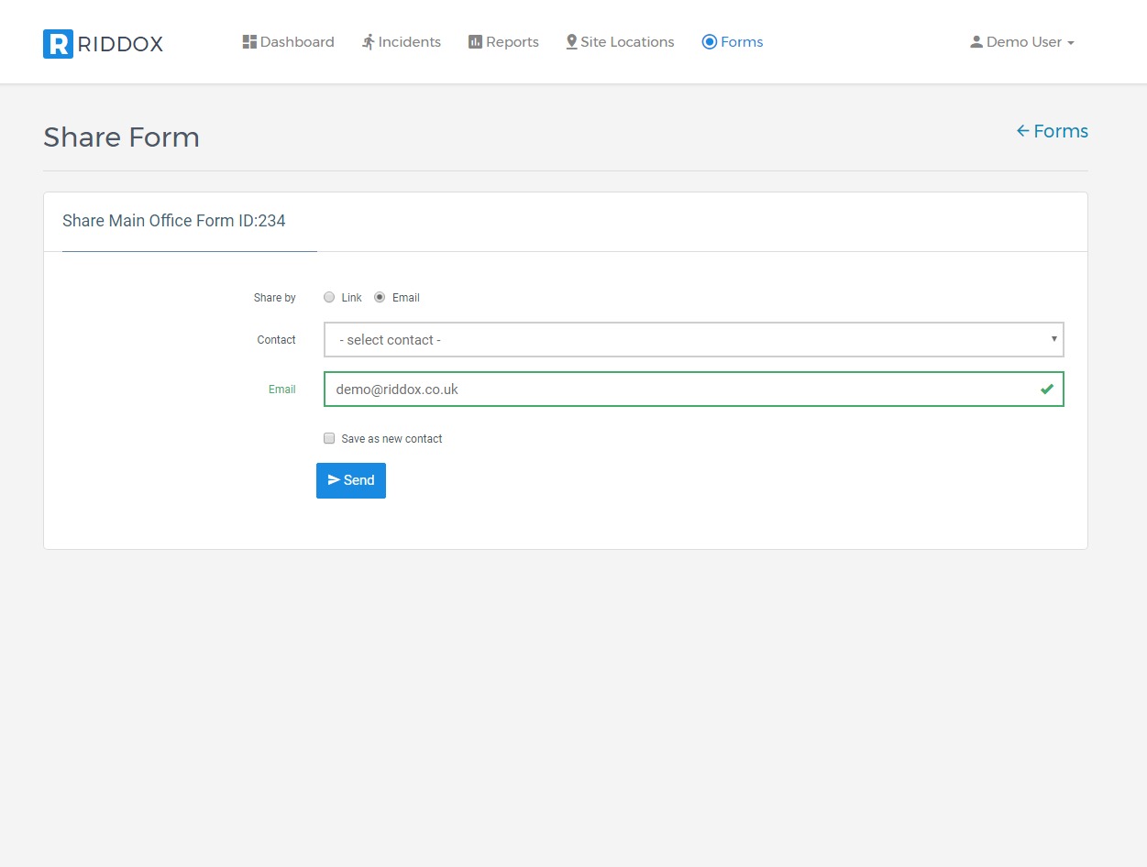
Task: Select the Link radio button
Action: click(329, 298)
